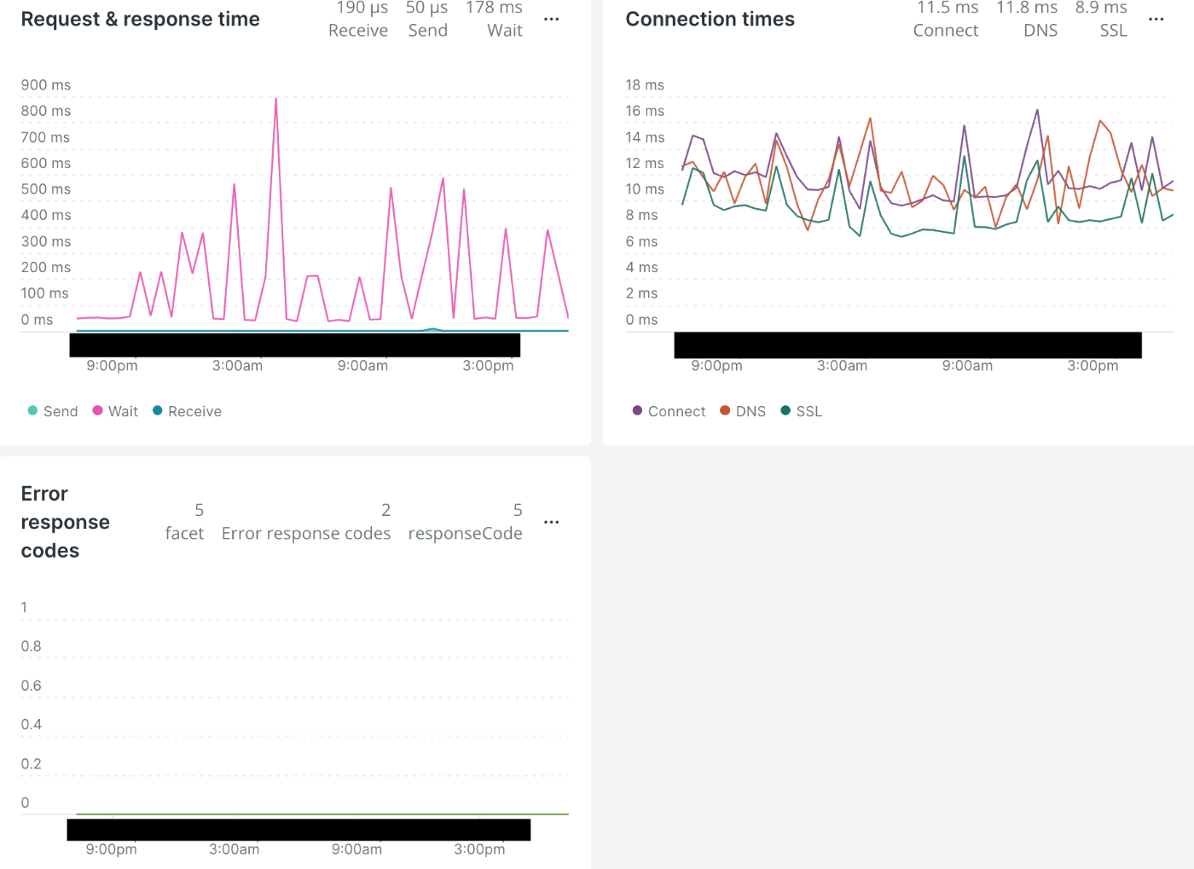Hide the DNS line via legend
The height and width of the screenshot is (869, 1194).
(x=743, y=411)
